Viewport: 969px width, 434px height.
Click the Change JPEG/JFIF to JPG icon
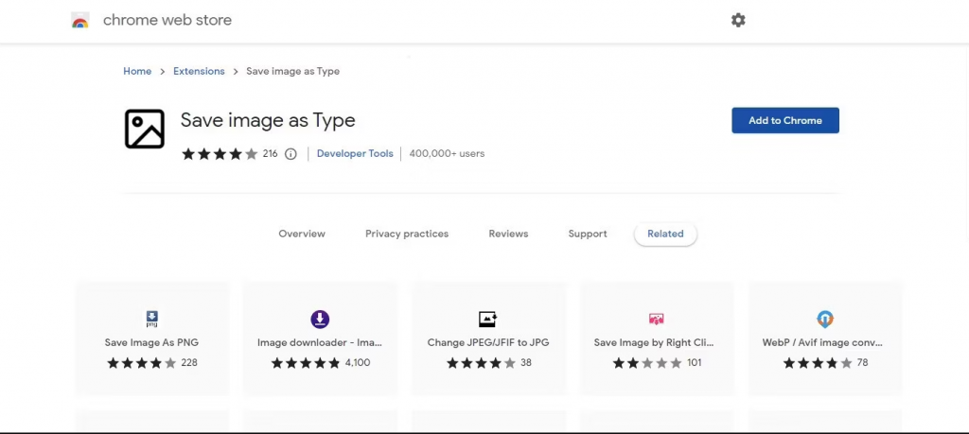(x=487, y=320)
